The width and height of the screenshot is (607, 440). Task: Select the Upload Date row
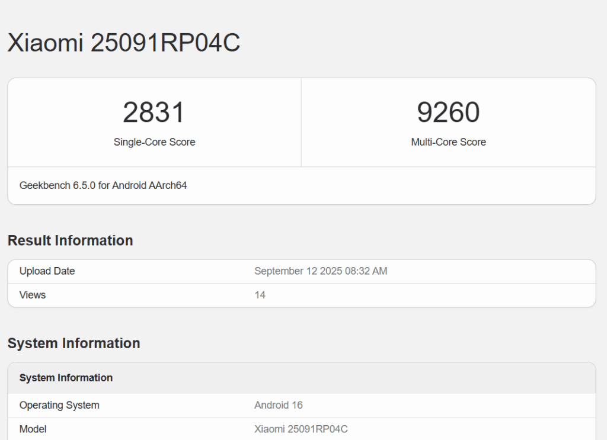[x=47, y=271]
